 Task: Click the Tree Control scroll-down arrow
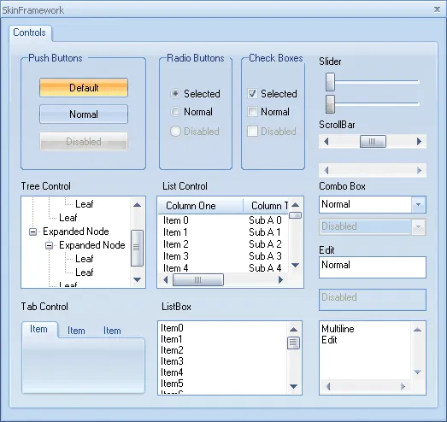(x=137, y=279)
